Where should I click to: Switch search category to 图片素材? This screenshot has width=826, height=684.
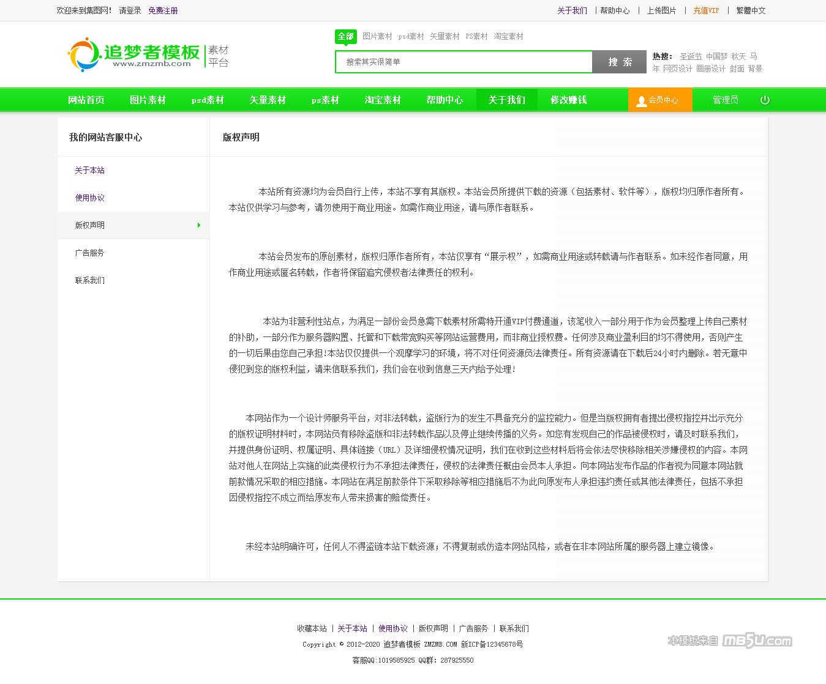[x=377, y=37]
